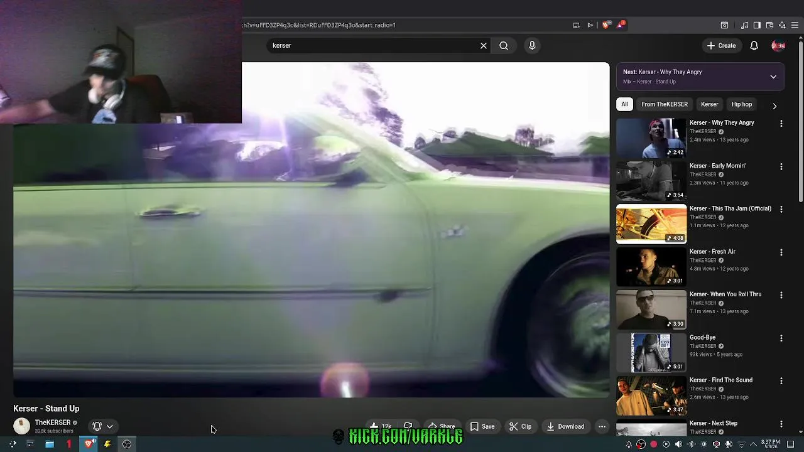
Task: Click the Create button
Action: (x=721, y=45)
